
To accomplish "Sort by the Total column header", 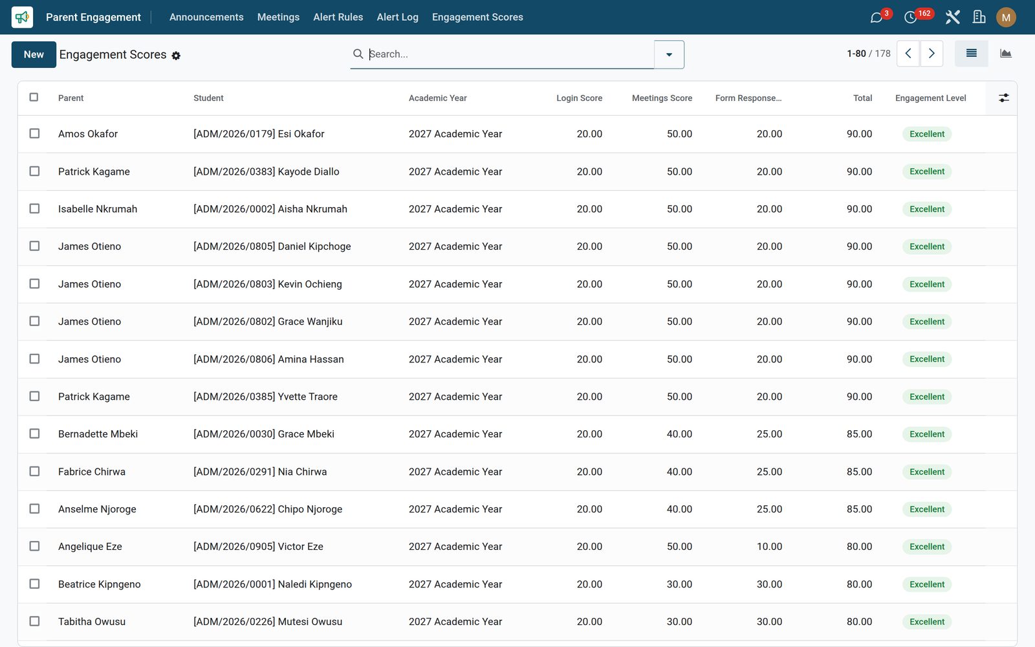I will point(862,98).
